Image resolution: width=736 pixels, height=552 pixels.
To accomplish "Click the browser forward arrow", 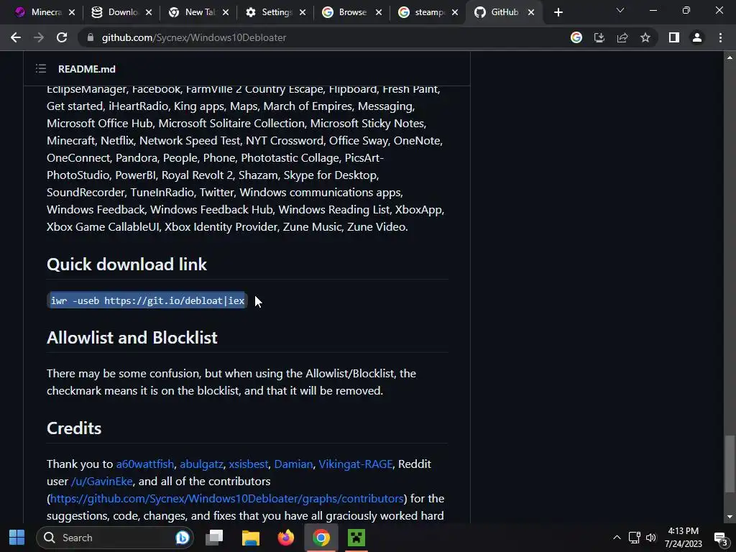I will coord(39,37).
